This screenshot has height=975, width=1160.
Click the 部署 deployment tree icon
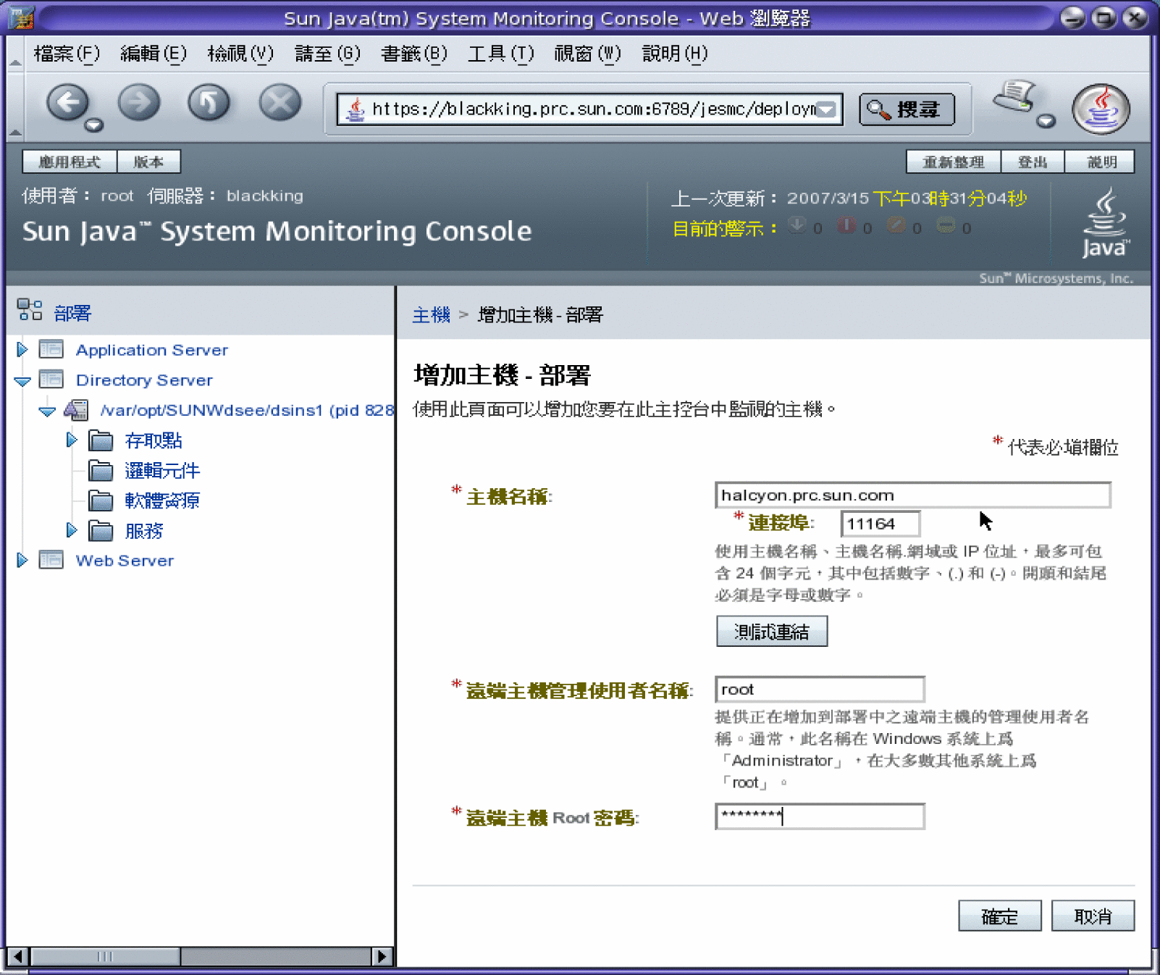30,310
